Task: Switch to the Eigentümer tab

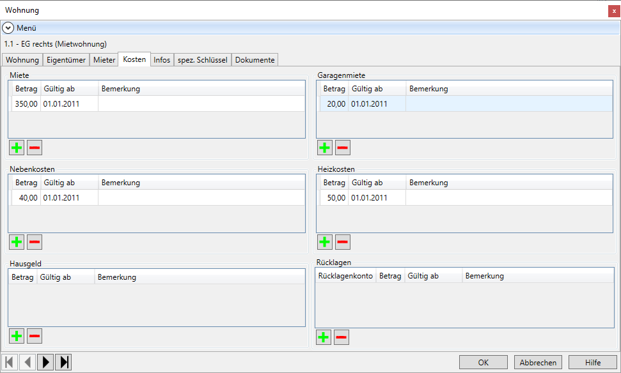Action: [66, 60]
